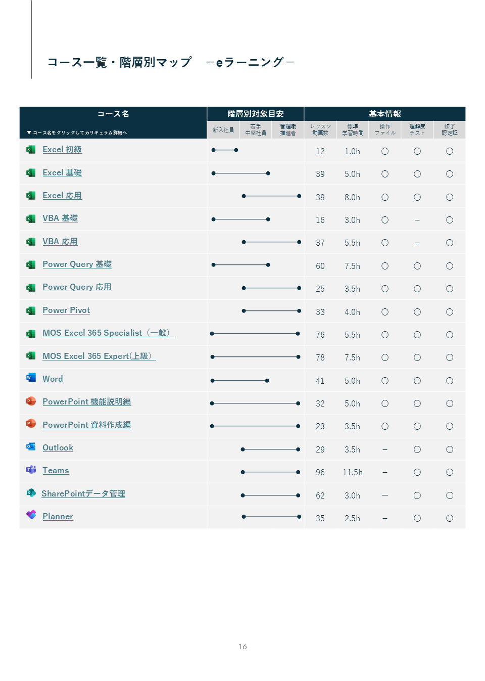This screenshot has width=485, height=681.
Task: Click the Excel icon beside Excel 初級
Action: [x=31, y=149]
